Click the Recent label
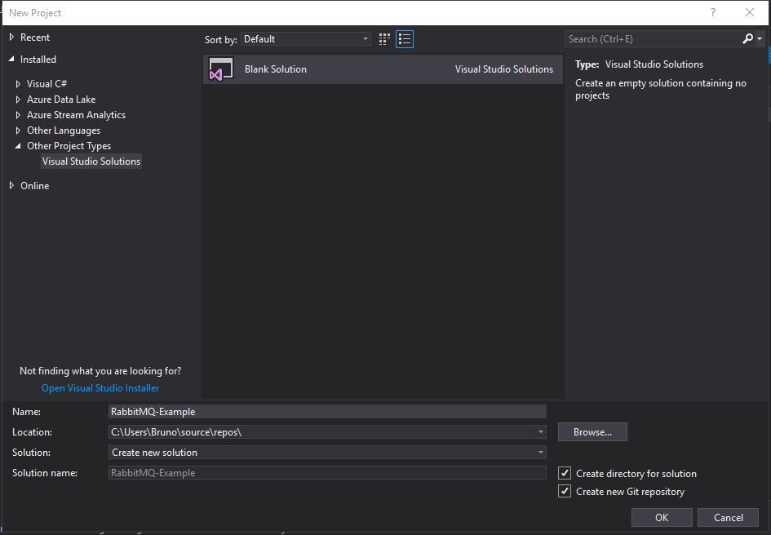 35,37
